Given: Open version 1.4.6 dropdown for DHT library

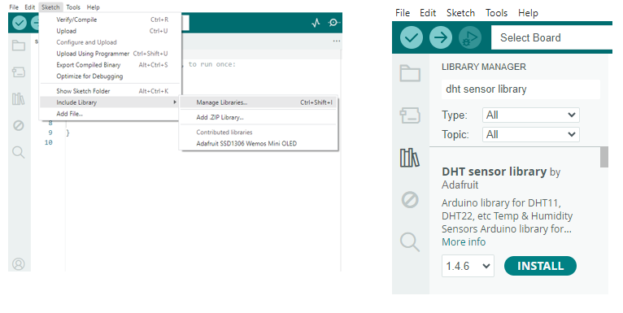Looking at the screenshot, I should coord(468,266).
